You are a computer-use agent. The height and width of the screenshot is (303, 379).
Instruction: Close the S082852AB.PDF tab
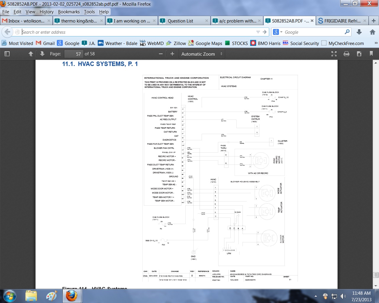312,21
